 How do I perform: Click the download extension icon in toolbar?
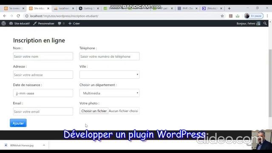(238, 16)
